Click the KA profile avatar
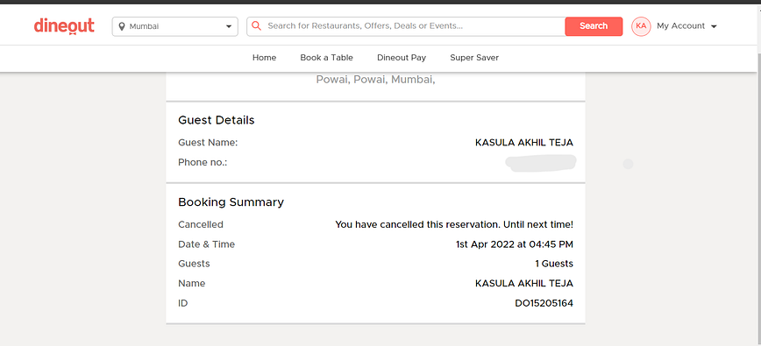 tap(641, 26)
